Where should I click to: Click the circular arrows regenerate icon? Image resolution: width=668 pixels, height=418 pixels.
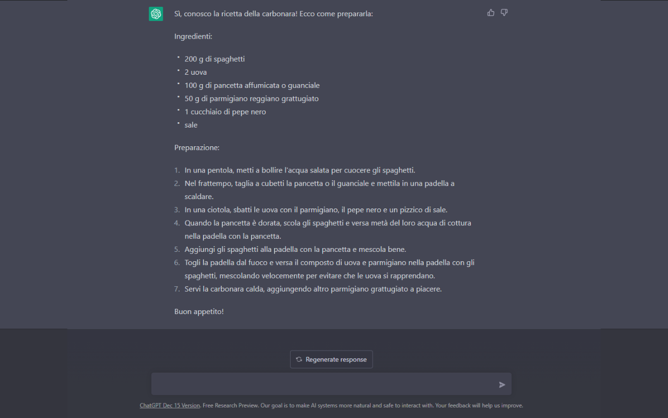pyautogui.click(x=299, y=359)
